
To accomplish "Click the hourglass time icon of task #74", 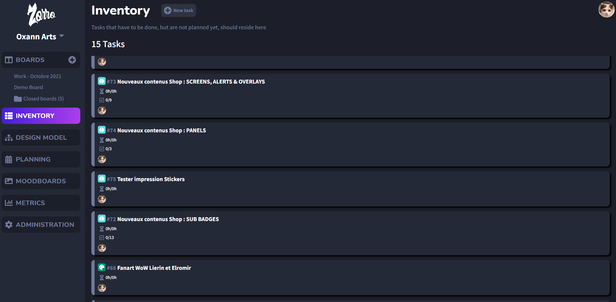I will [x=102, y=140].
